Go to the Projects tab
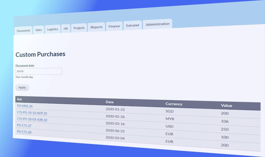The width and height of the screenshot is (265, 157). pyautogui.click(x=79, y=28)
